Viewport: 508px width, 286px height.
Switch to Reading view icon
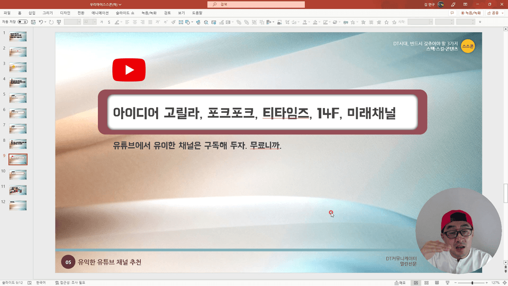437,283
